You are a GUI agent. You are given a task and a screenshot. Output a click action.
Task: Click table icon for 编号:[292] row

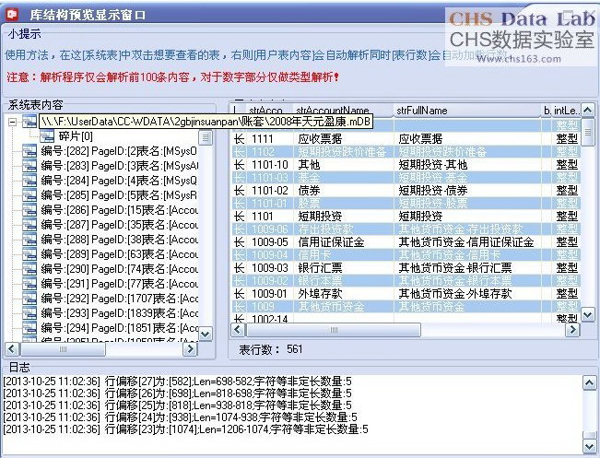(x=29, y=299)
